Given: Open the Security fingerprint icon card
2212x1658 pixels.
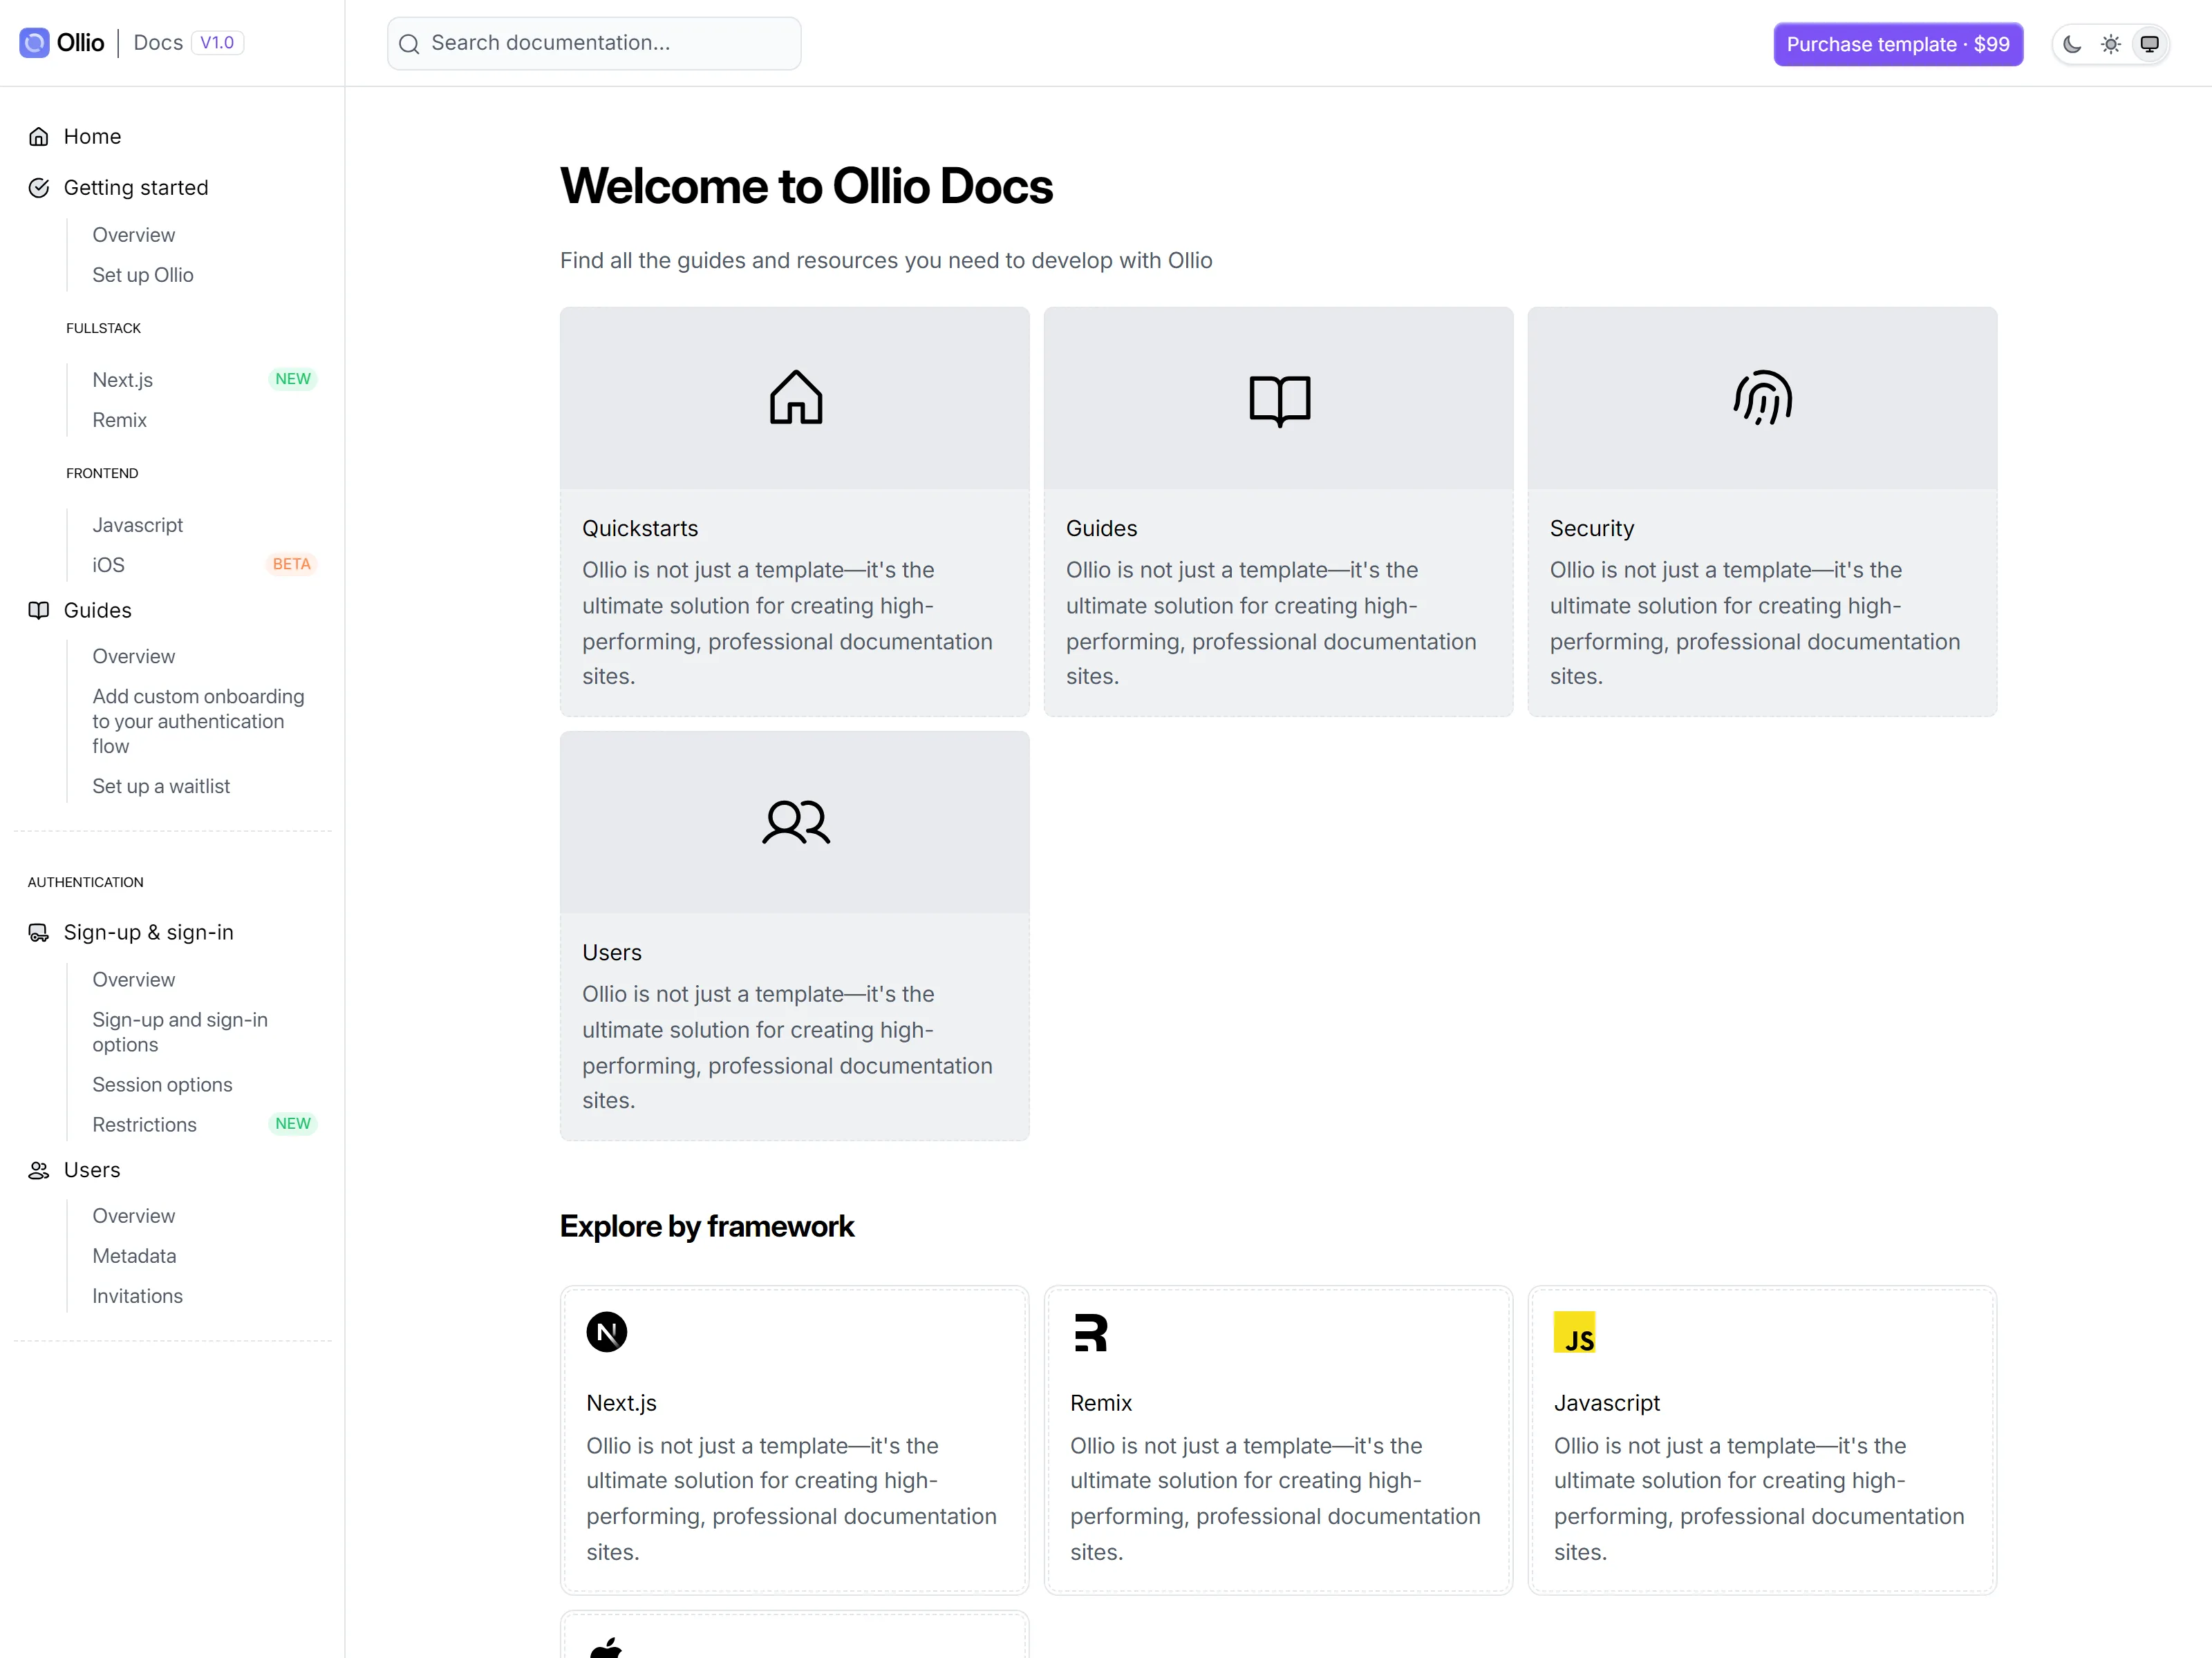Looking at the screenshot, I should (x=1762, y=512).
